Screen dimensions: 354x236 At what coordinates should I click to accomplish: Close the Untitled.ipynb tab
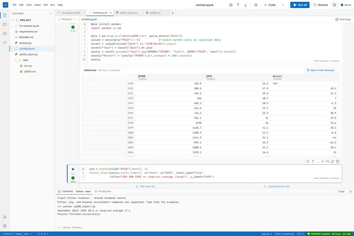pos(111,13)
